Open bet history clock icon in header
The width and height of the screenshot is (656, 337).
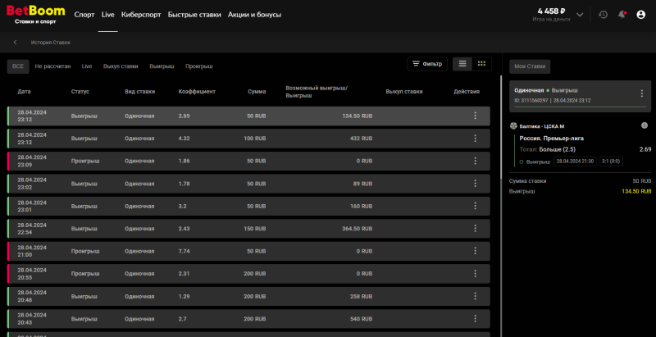tap(604, 15)
